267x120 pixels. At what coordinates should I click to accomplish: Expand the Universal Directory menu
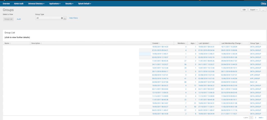pos(36,3)
